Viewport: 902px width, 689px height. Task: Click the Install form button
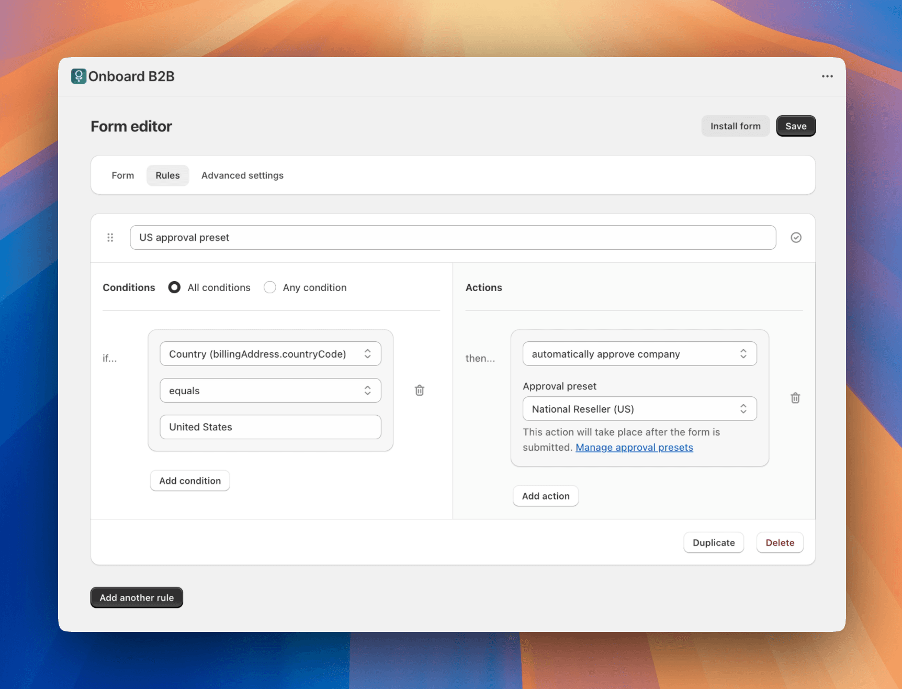tap(735, 126)
